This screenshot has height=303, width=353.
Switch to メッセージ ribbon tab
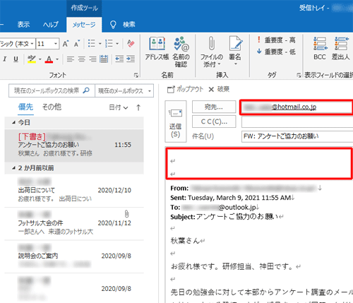(x=84, y=25)
